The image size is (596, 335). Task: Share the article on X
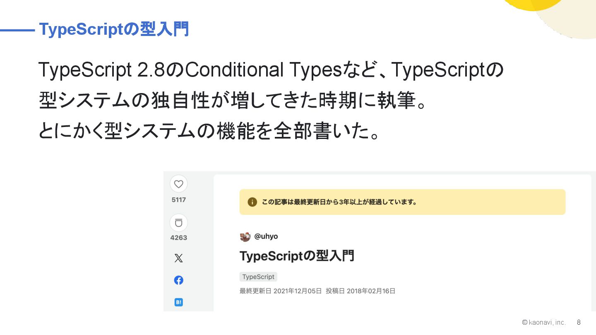coord(178,258)
